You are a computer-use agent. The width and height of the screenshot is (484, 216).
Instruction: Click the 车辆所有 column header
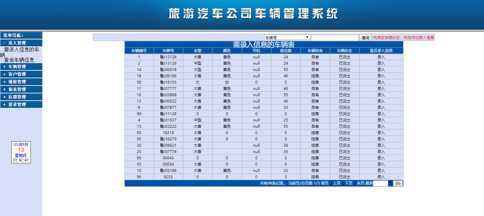(x=315, y=51)
